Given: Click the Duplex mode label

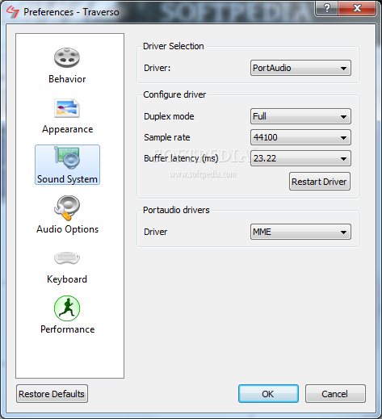Looking at the screenshot, I should [169, 116].
